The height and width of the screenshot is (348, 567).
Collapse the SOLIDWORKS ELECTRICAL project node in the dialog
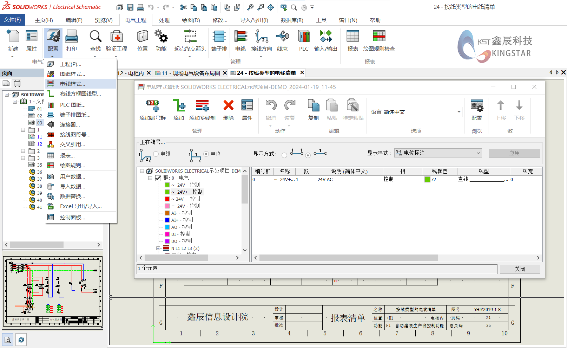142,171
